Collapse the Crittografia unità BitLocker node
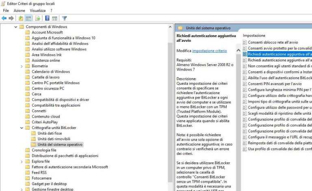This screenshot has width=312, height=191. click(x=22, y=128)
